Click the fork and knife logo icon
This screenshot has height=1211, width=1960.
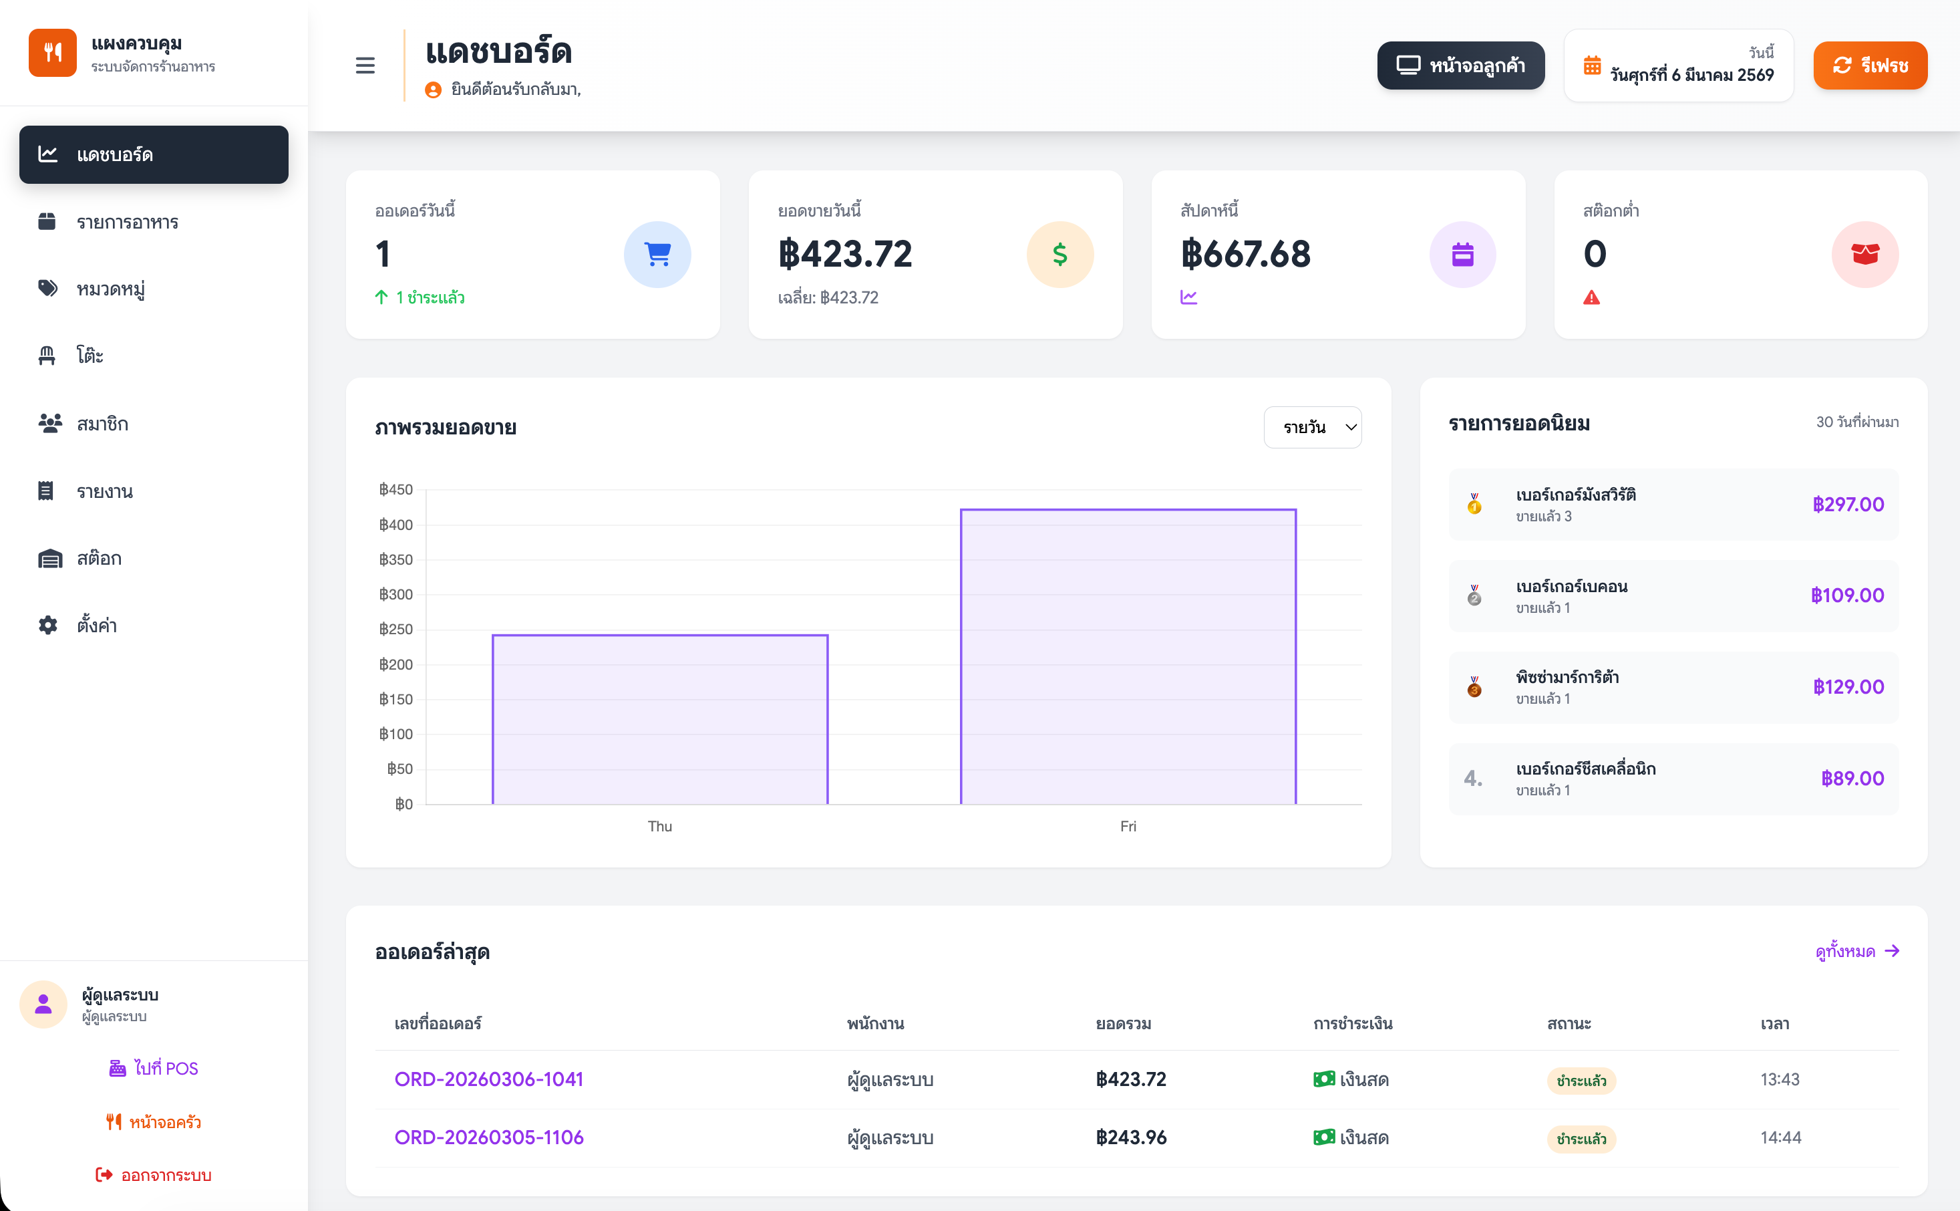(53, 53)
